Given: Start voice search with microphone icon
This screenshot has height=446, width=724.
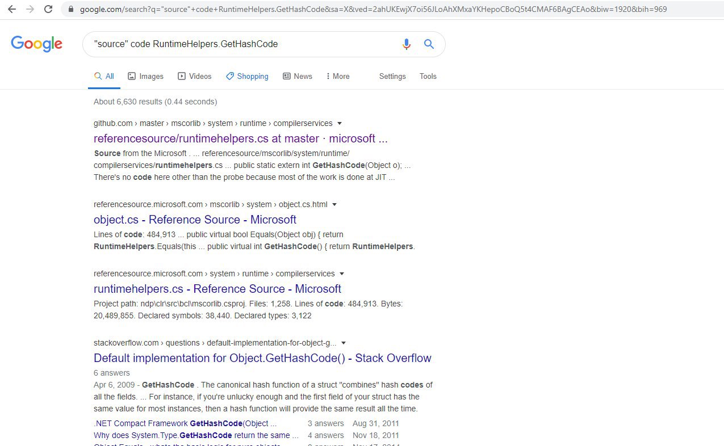Looking at the screenshot, I should point(406,44).
